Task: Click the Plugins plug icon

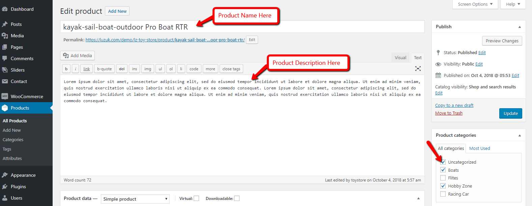Action: click(x=5, y=187)
